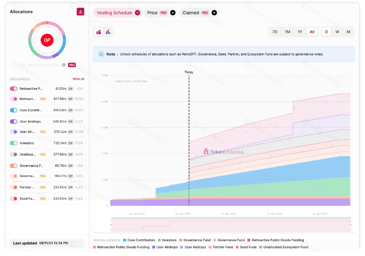The width and height of the screenshot is (365, 256).
Task: Click the solid Retroactive Public Goods Funding legend
Action: [276, 240]
